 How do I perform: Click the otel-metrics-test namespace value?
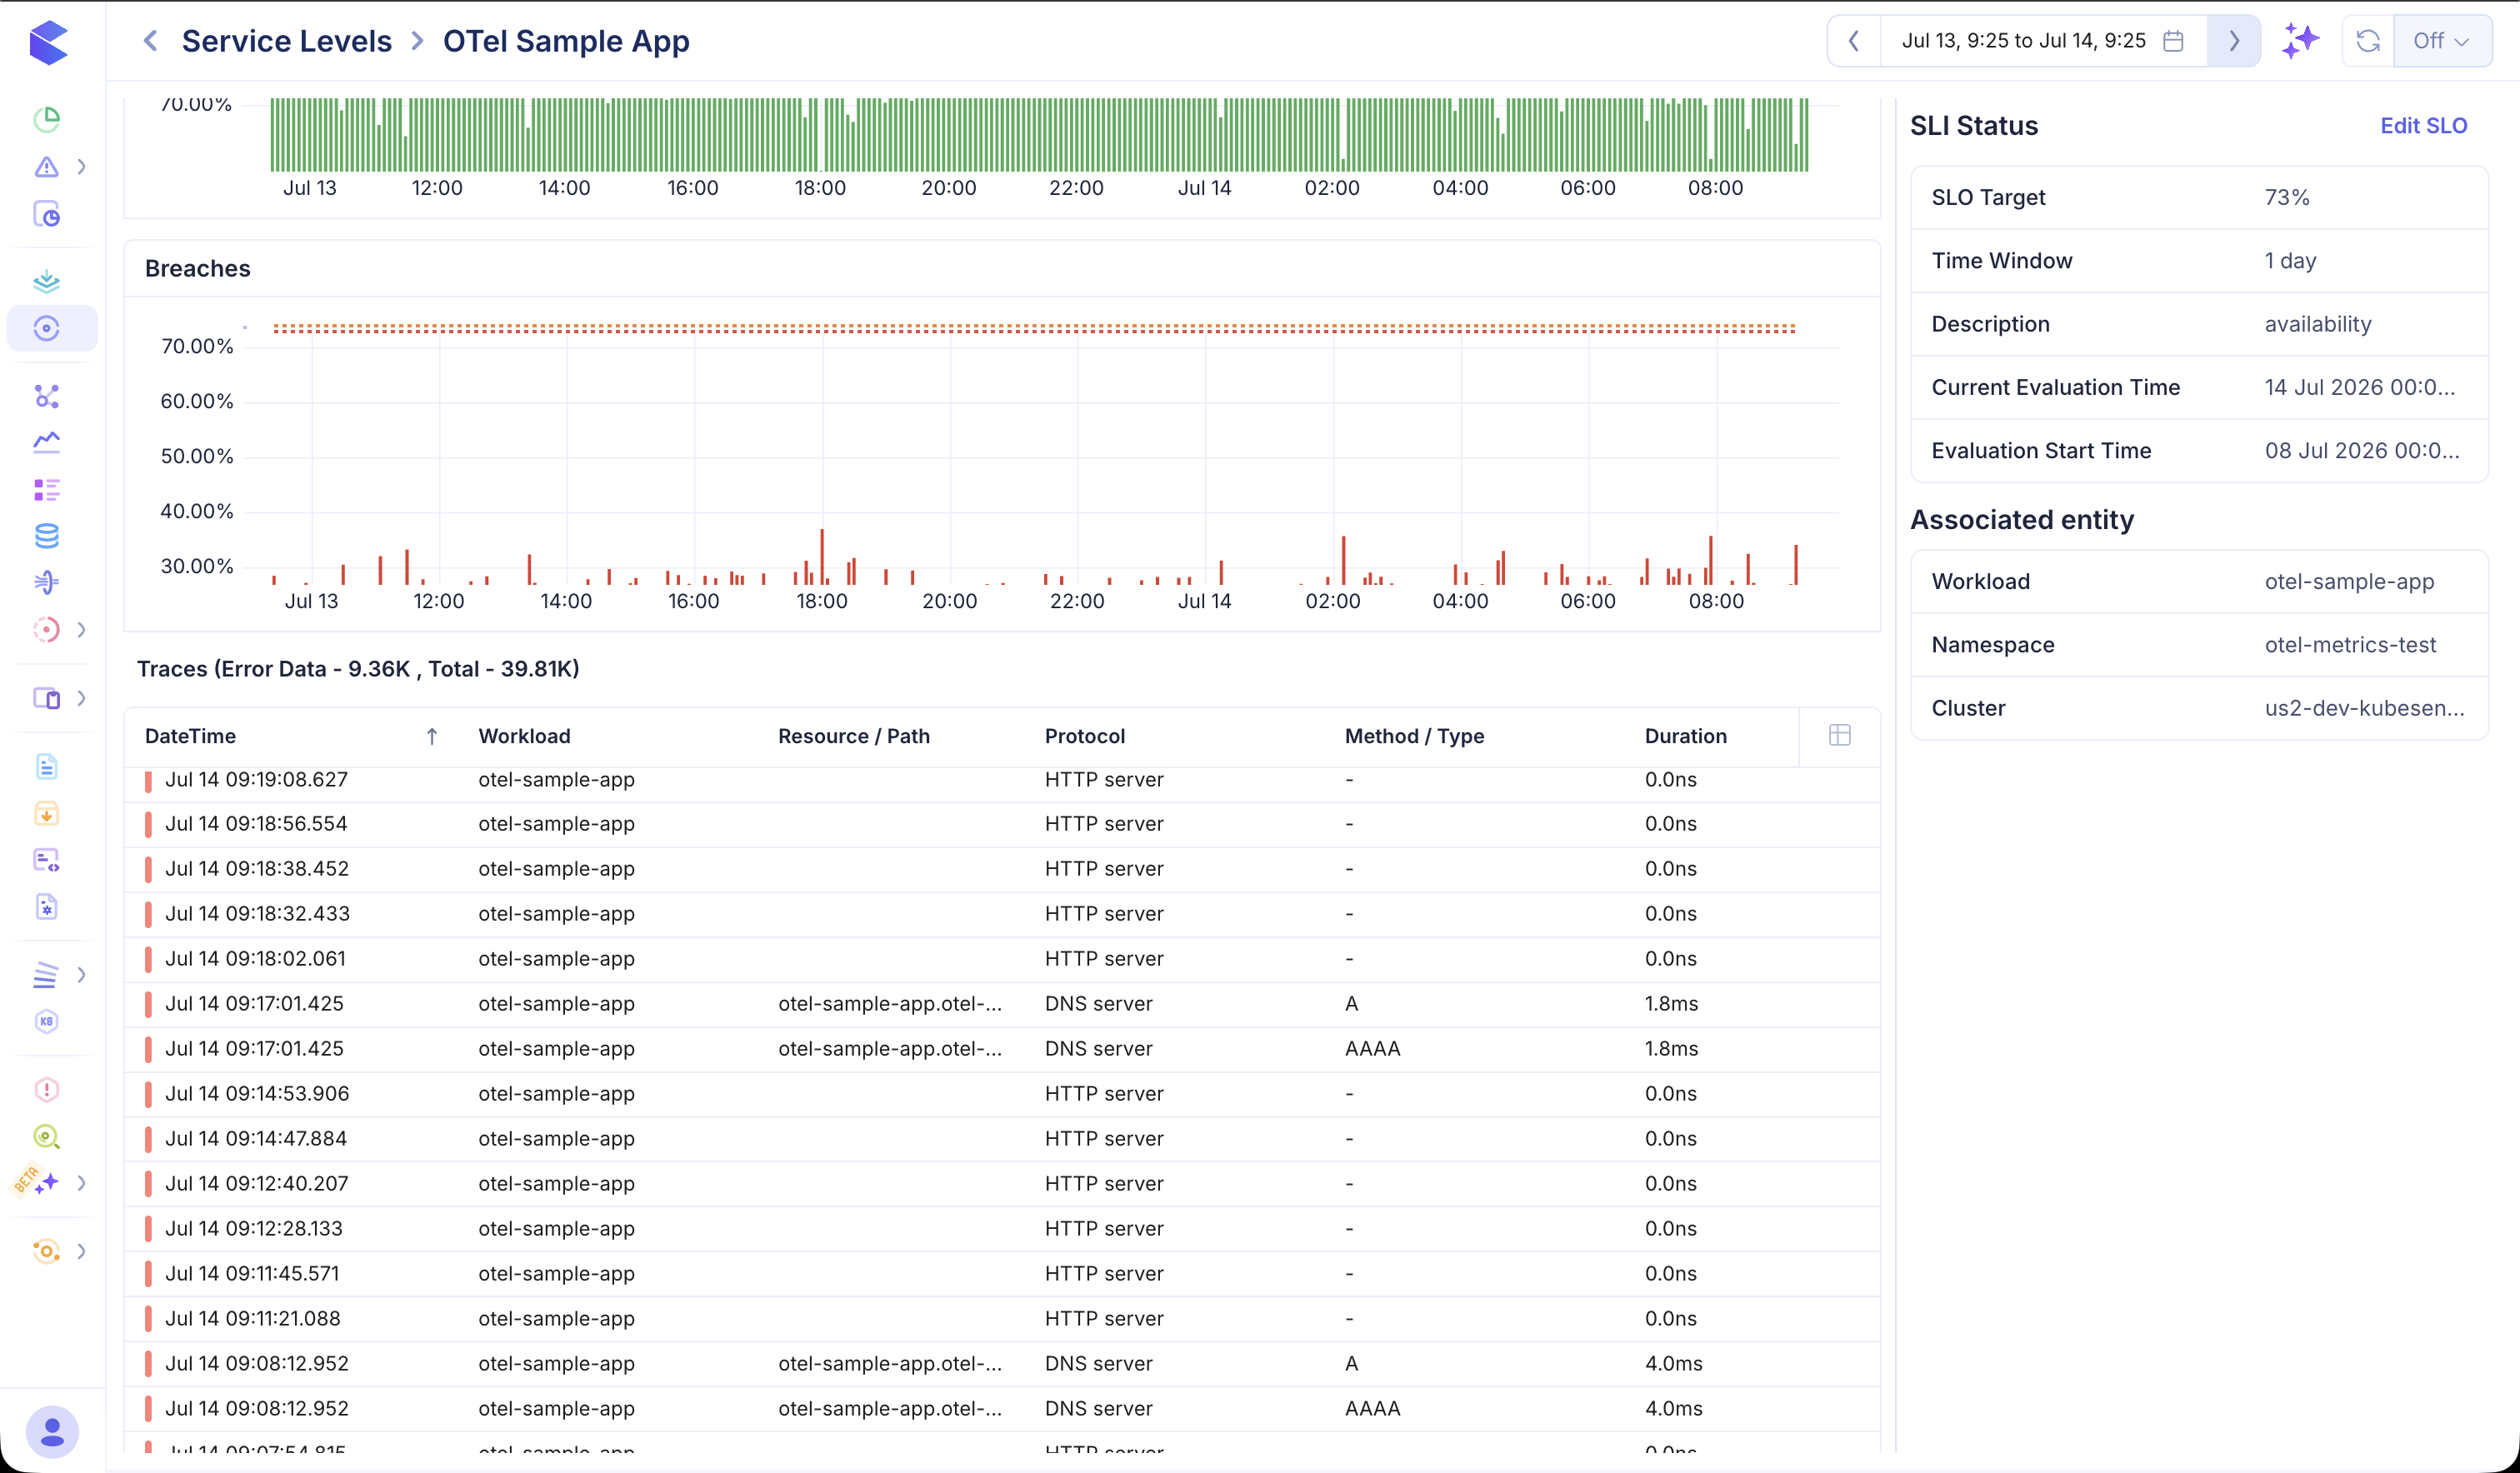point(2350,645)
